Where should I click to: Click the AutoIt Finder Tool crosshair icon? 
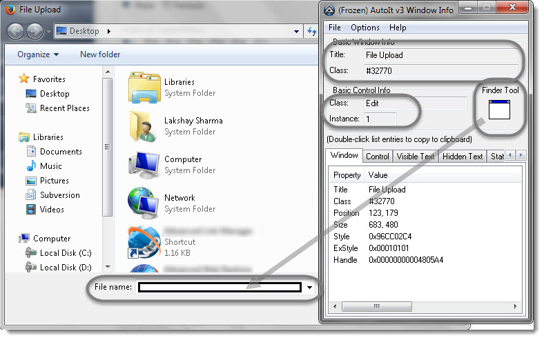click(x=499, y=110)
